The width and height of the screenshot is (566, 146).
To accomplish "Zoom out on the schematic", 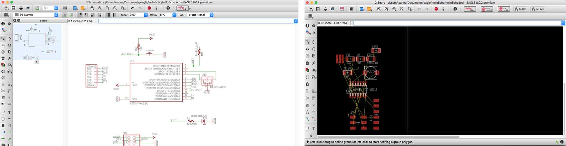I will tap(107, 8).
